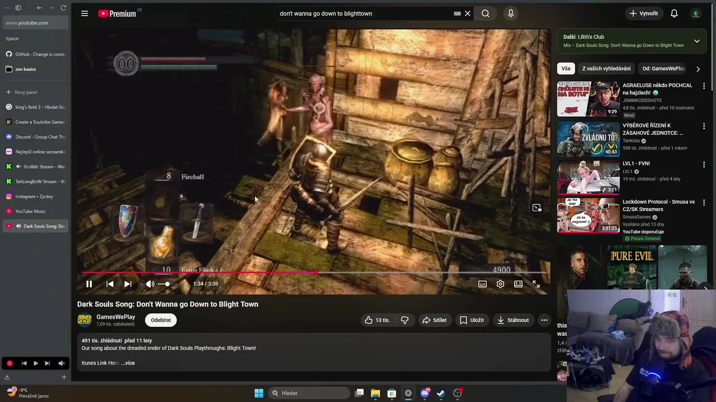Open Steam from taskbar
Viewport: 716px width, 402px height.
(x=441, y=393)
